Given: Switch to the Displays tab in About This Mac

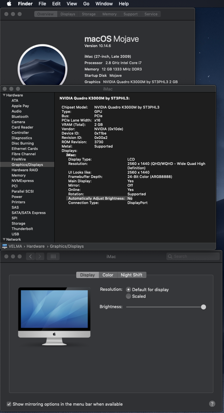Looking at the screenshot, I should coord(68,14).
